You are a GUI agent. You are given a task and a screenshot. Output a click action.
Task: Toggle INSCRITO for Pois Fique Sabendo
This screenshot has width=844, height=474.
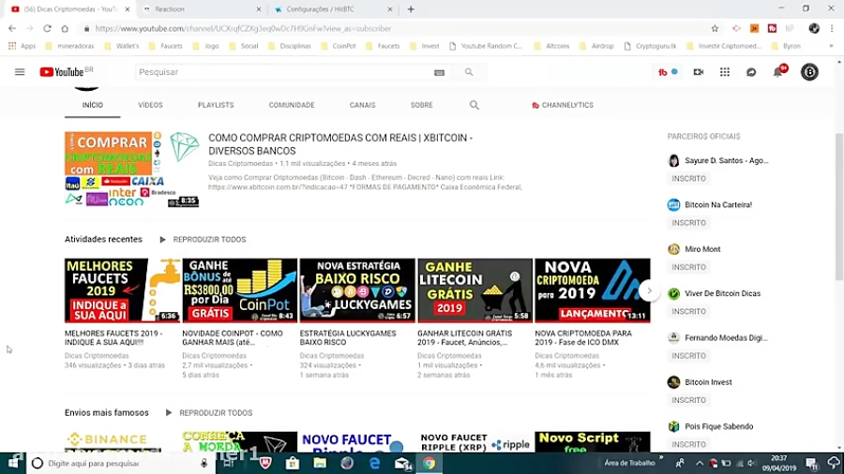click(688, 444)
